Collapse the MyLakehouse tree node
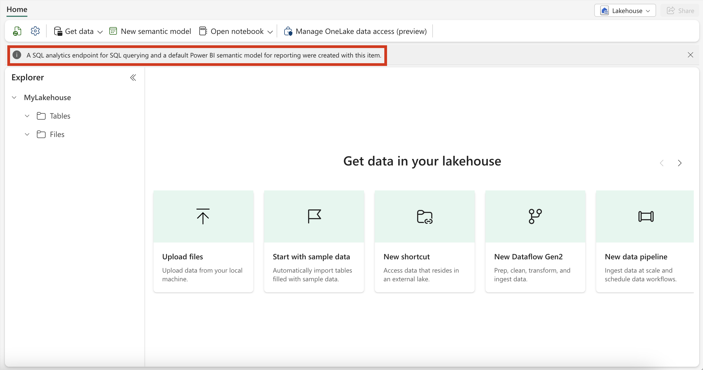Image resolution: width=703 pixels, height=370 pixels. (14, 97)
